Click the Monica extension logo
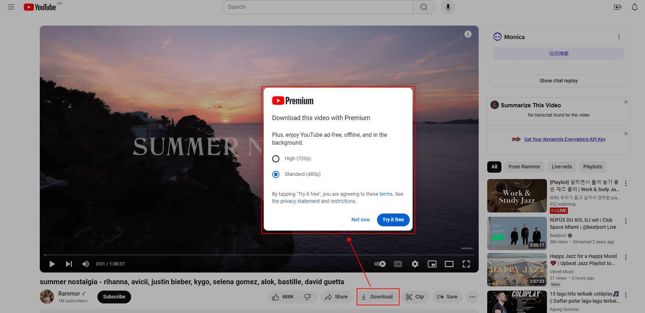This screenshot has width=645, height=313. [497, 37]
